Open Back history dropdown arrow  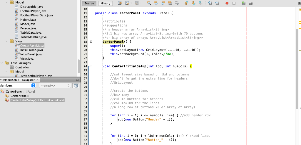131,3
